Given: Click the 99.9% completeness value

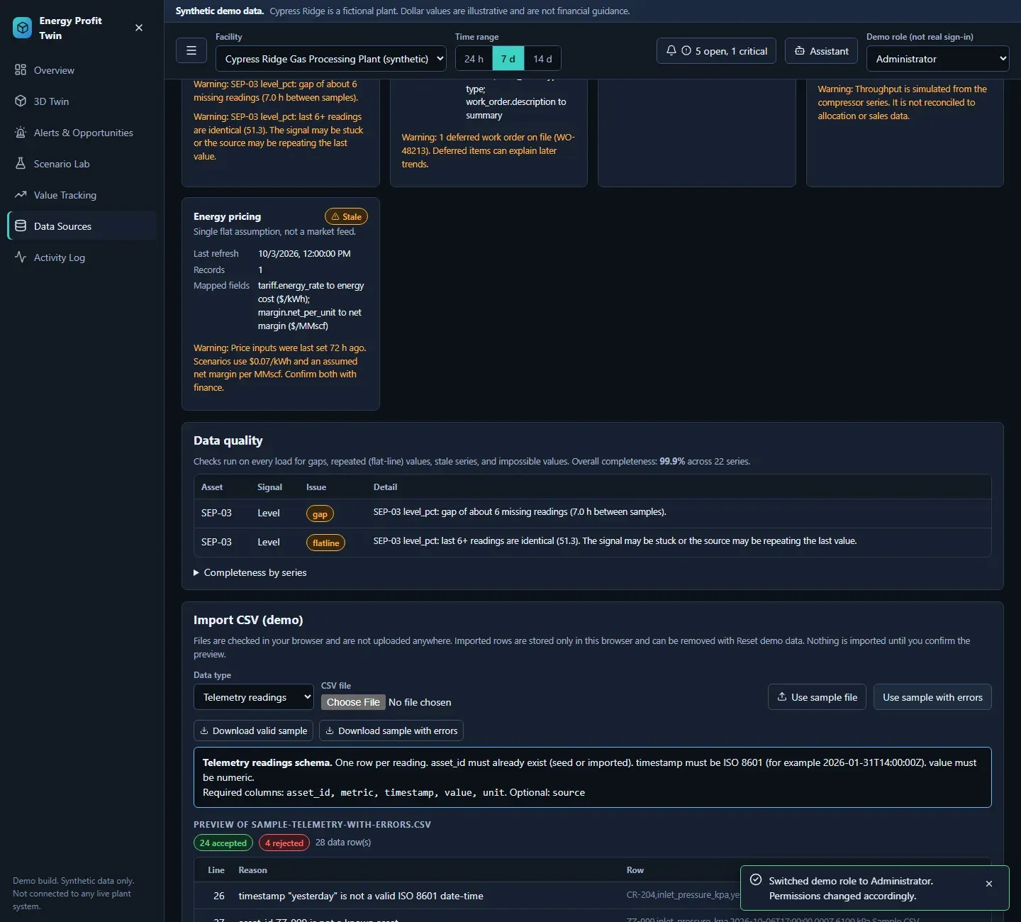Looking at the screenshot, I should [672, 461].
